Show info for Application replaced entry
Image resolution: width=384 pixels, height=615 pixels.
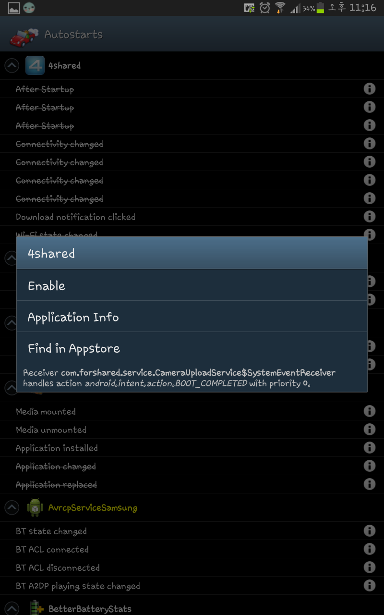click(x=369, y=484)
